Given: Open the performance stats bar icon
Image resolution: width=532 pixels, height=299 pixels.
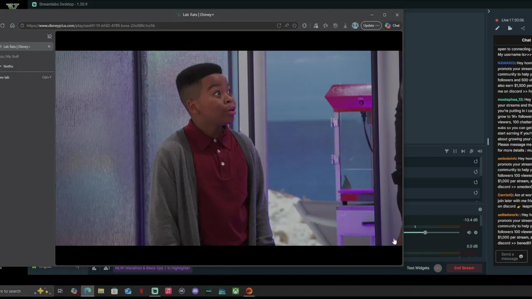Looking at the screenshot, I should click(x=94, y=268).
